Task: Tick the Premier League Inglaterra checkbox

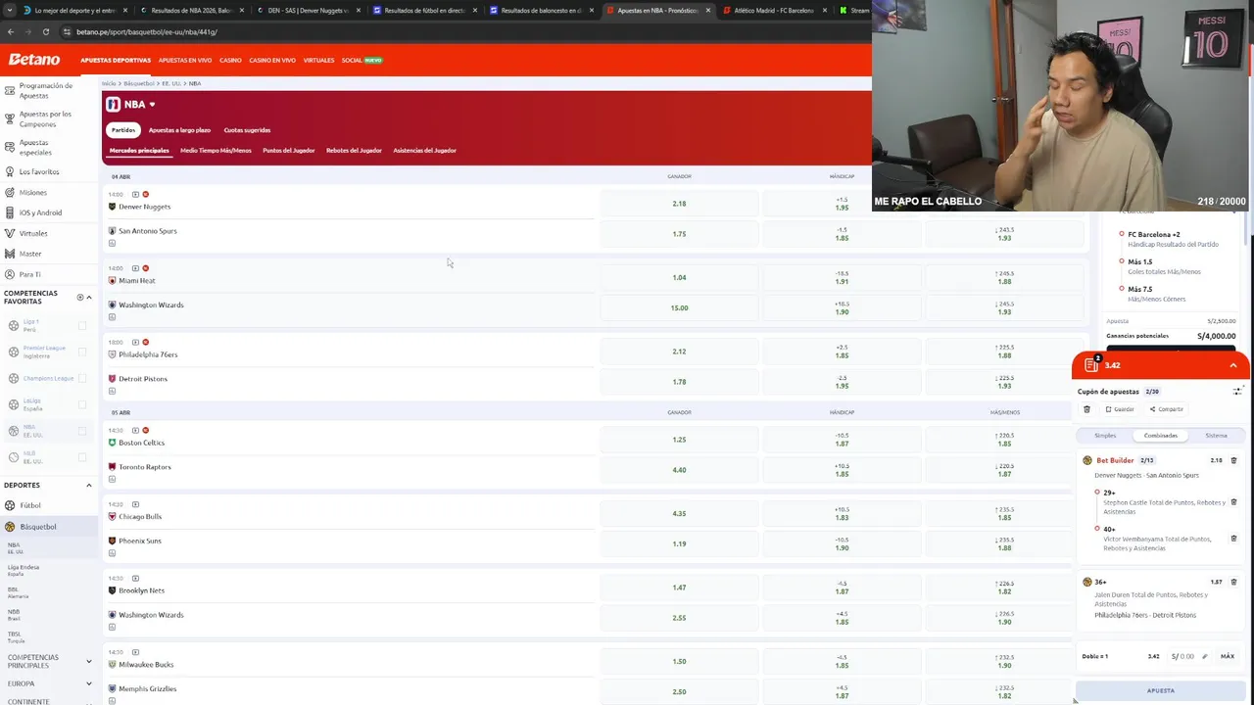Action: pyautogui.click(x=82, y=352)
